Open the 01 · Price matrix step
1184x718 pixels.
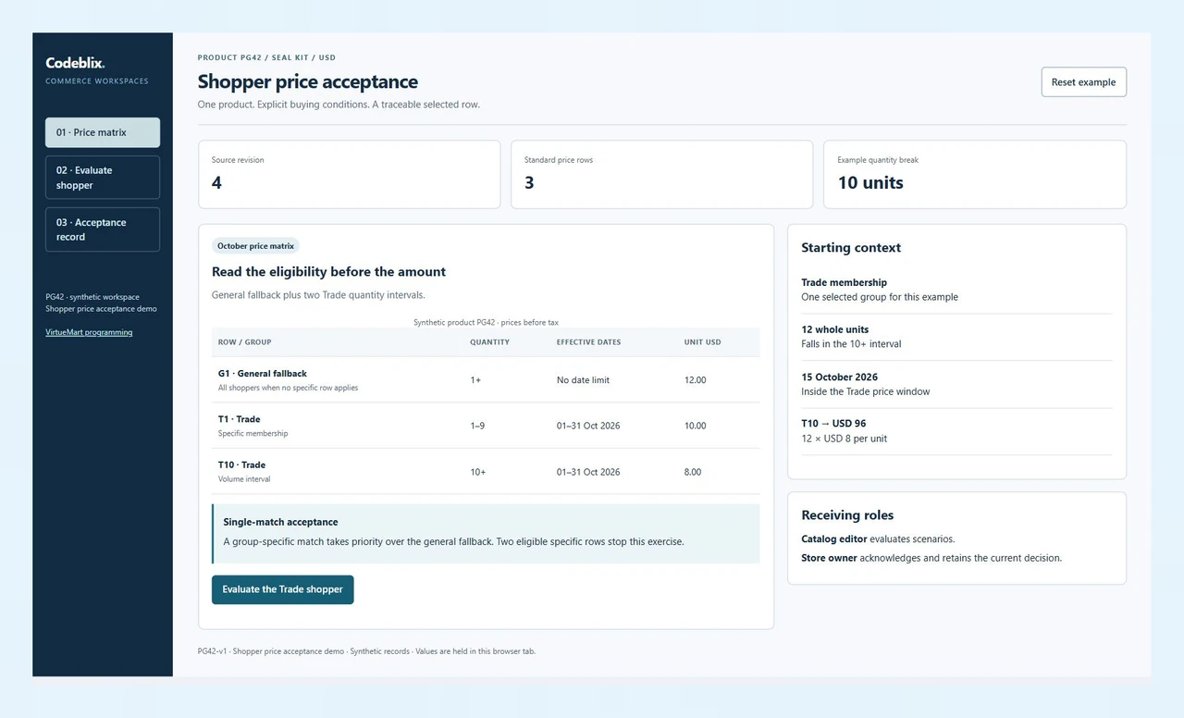[103, 132]
